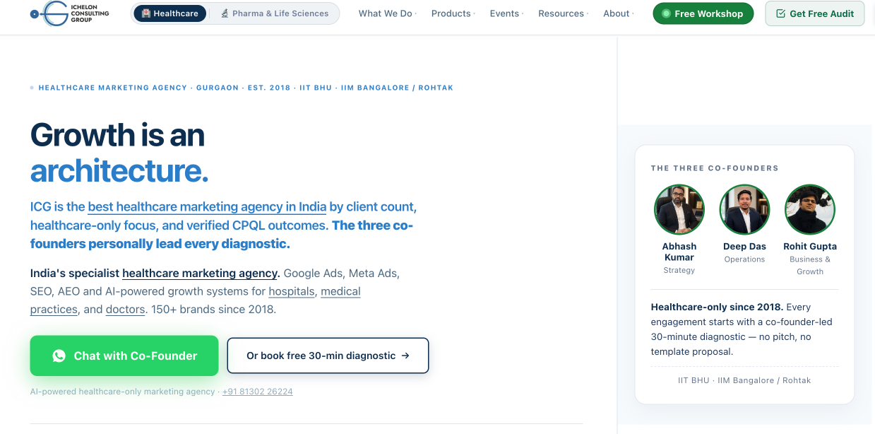The height and width of the screenshot is (434, 875).
Task: Click the microscope icon in Pharma pill
Action: [225, 13]
